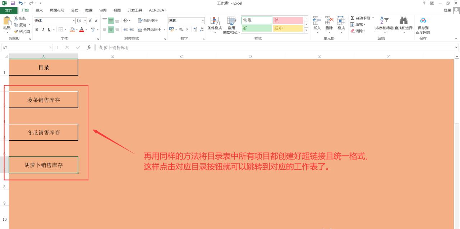This screenshot has width=460, height=229.
Task: Open Sort and Filter (排序和筛选)
Action: pos(384,25)
